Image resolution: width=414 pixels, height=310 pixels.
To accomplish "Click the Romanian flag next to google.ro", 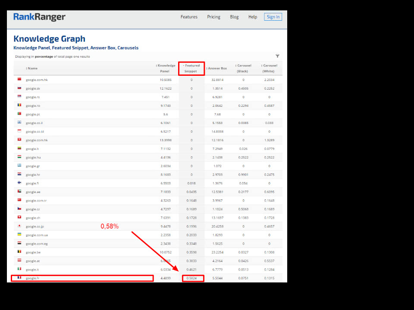I will (19, 105).
